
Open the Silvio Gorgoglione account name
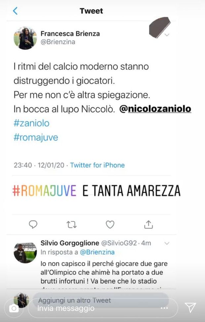tap(70, 243)
